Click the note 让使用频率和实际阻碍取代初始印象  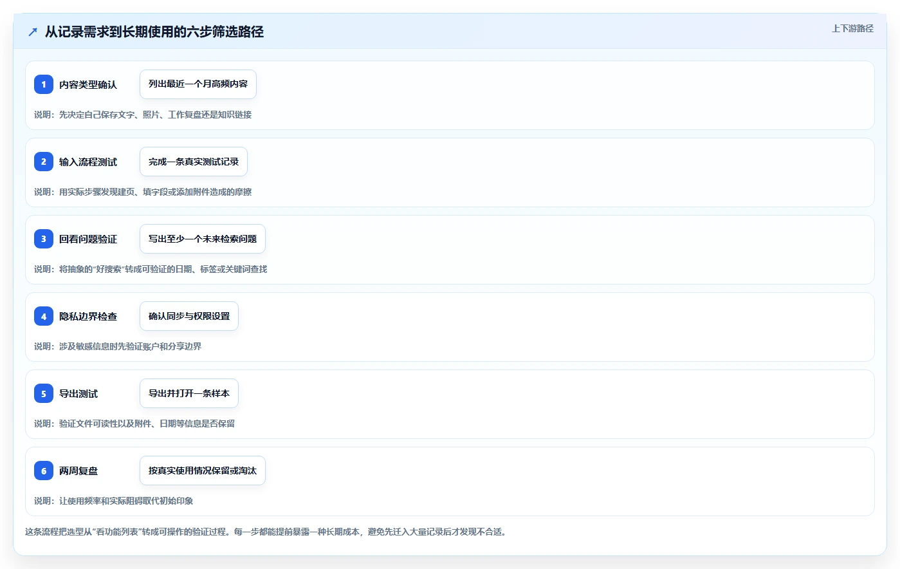(126, 501)
